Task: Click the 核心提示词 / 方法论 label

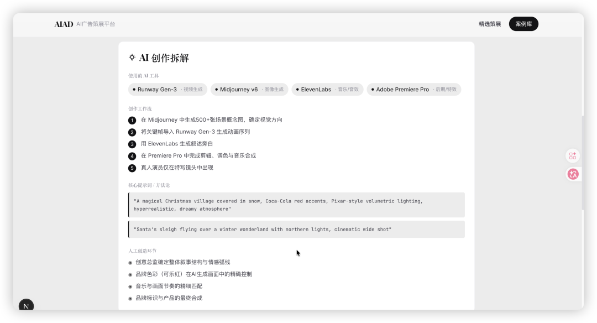Action: (x=149, y=185)
